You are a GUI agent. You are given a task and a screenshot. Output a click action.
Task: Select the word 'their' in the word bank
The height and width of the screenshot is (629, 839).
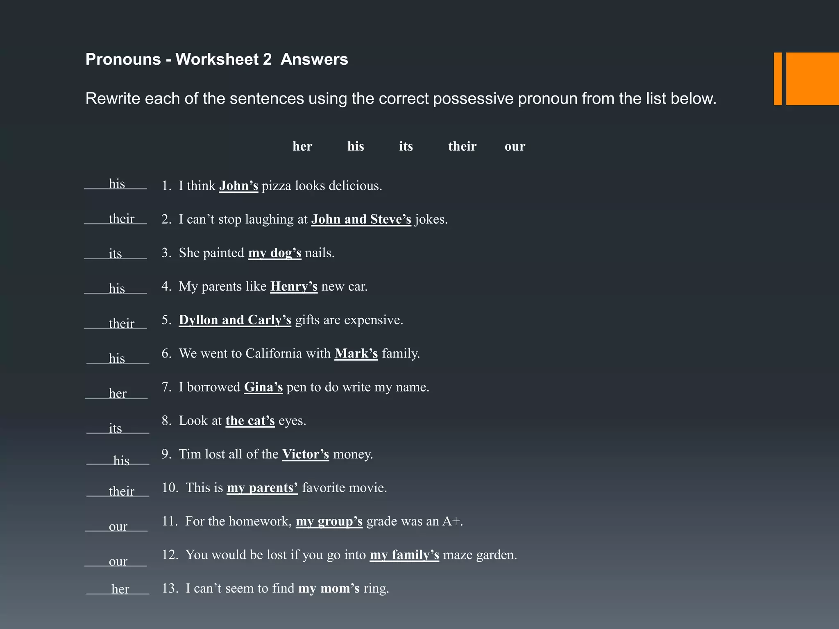(x=462, y=146)
